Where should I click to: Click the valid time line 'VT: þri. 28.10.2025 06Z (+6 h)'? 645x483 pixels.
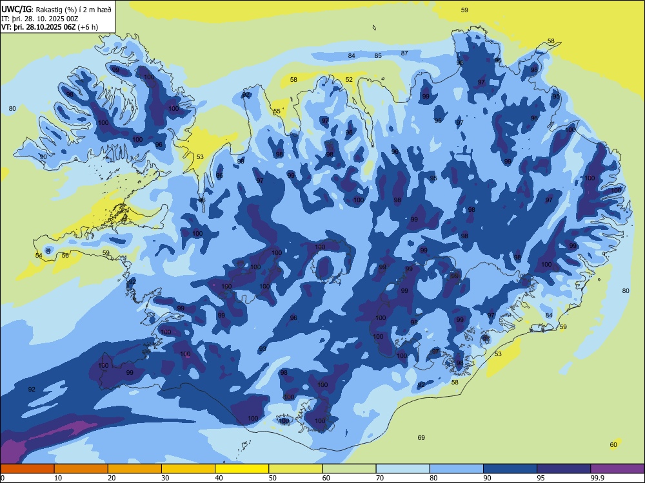pos(50,27)
